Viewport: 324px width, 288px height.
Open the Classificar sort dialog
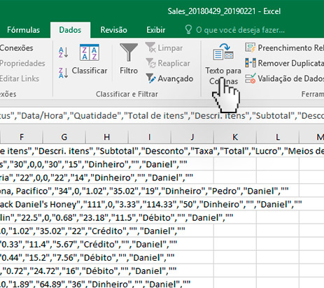pos(90,59)
